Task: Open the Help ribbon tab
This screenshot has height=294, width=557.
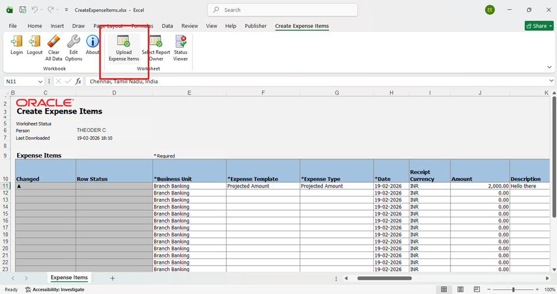Action: 231,26
